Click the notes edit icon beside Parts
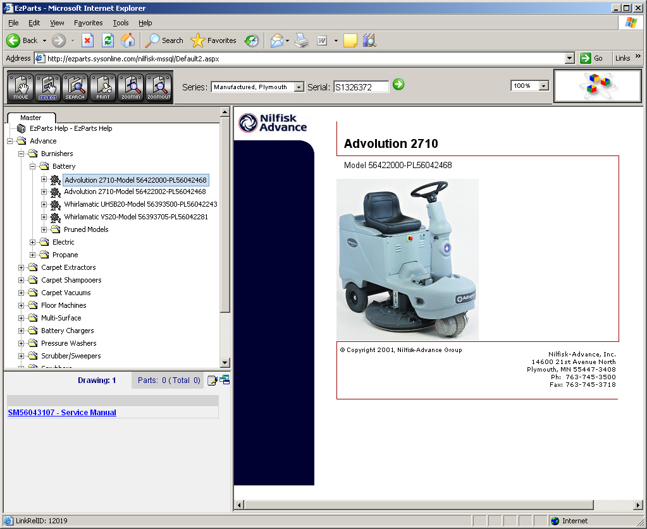The image size is (647, 529). 212,380
